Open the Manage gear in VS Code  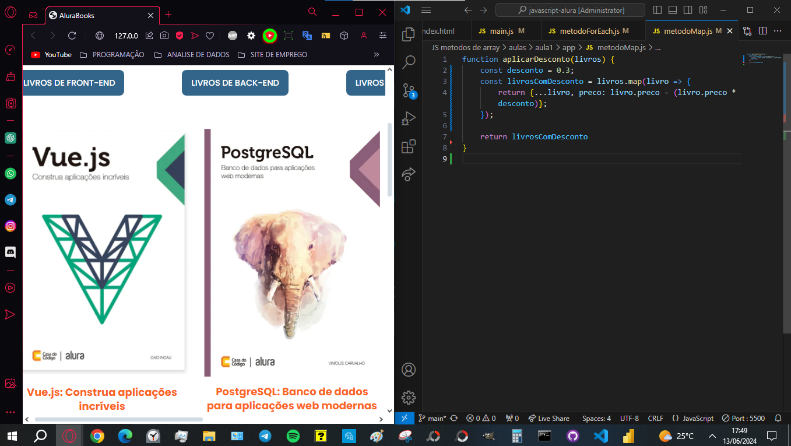[x=409, y=398]
